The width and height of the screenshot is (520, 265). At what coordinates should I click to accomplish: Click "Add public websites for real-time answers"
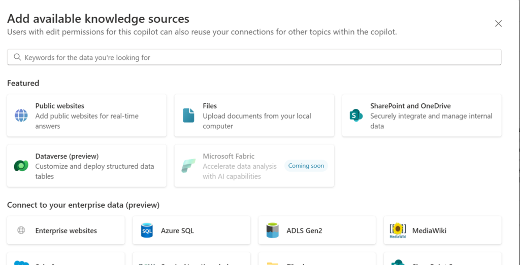click(87, 121)
